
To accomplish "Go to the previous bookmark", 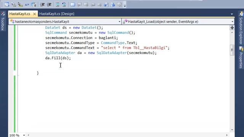I will [x=79, y=5].
